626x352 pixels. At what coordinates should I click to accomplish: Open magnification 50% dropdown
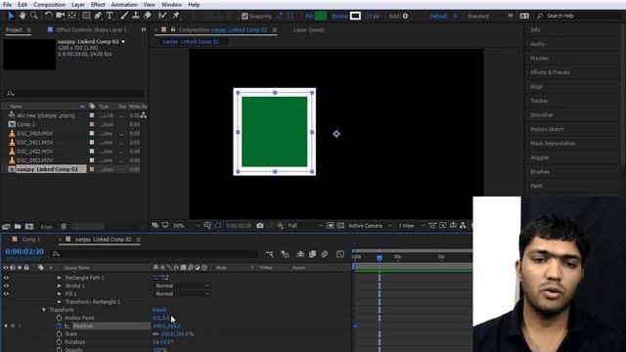(x=186, y=226)
